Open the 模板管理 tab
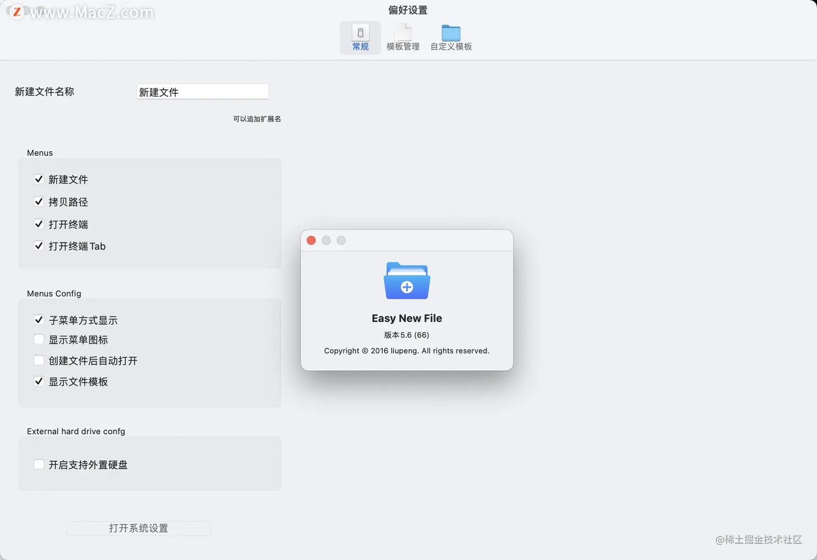This screenshot has width=817, height=560. 403,38
